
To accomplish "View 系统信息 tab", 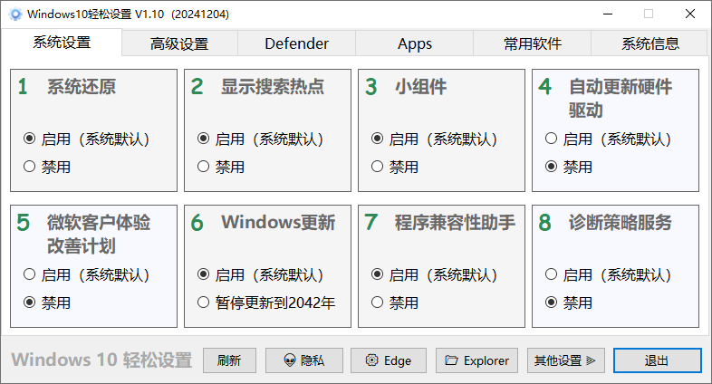I will click(x=650, y=43).
